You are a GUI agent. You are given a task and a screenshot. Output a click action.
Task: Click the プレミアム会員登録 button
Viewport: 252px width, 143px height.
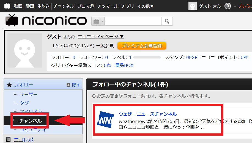pyautogui.click(x=142, y=46)
